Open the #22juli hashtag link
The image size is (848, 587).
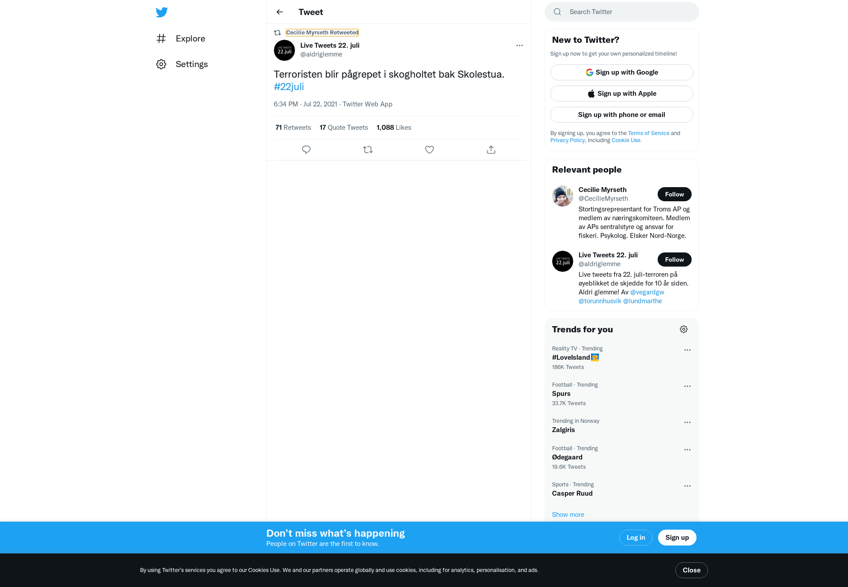coord(289,87)
